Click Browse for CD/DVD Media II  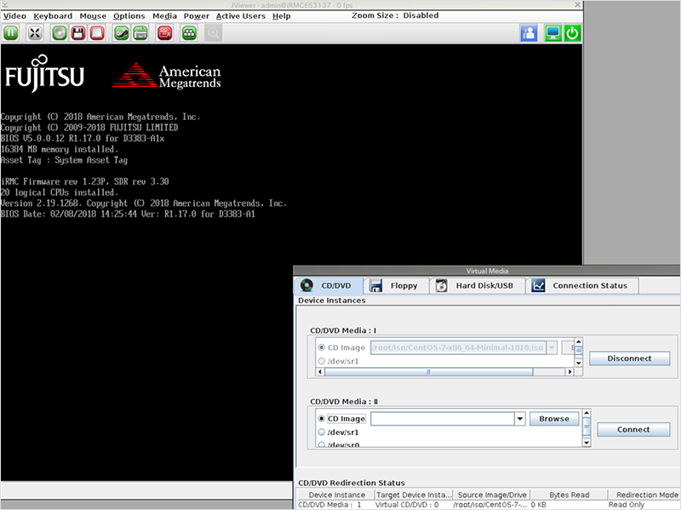coord(554,419)
